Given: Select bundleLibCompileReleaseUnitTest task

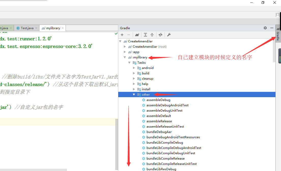Looking at the screenshot, I should coord(171,164).
